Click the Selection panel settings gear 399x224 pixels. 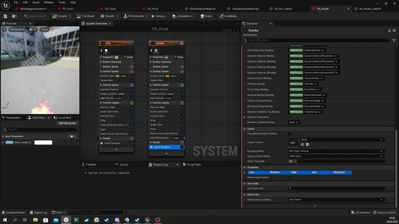[x=394, y=30]
